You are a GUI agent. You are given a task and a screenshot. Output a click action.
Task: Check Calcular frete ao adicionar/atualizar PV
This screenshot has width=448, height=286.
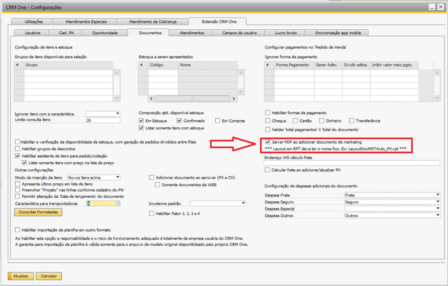click(268, 170)
